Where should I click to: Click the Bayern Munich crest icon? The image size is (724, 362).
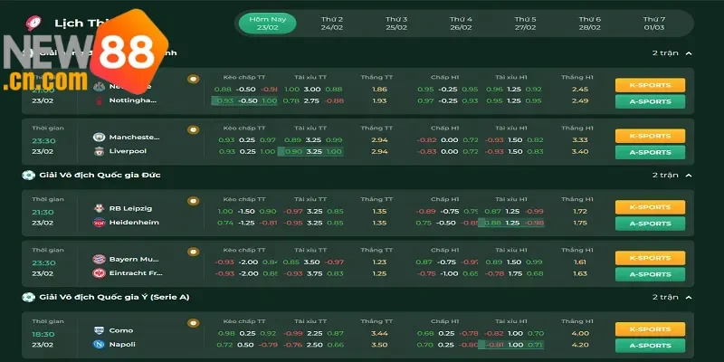click(98, 260)
